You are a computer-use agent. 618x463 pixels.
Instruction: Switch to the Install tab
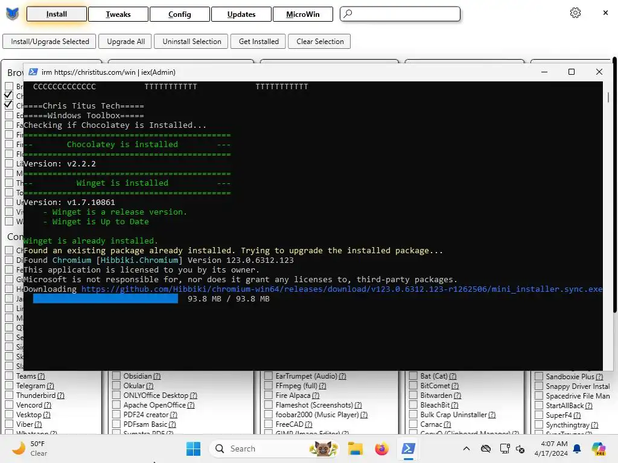56,14
